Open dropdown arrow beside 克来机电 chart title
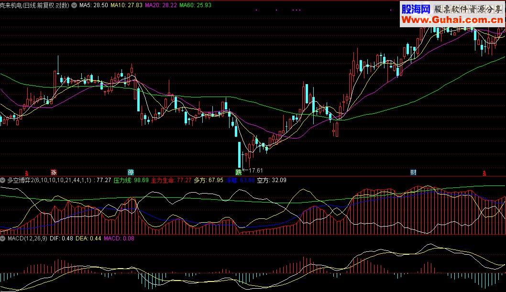 coord(74,5)
